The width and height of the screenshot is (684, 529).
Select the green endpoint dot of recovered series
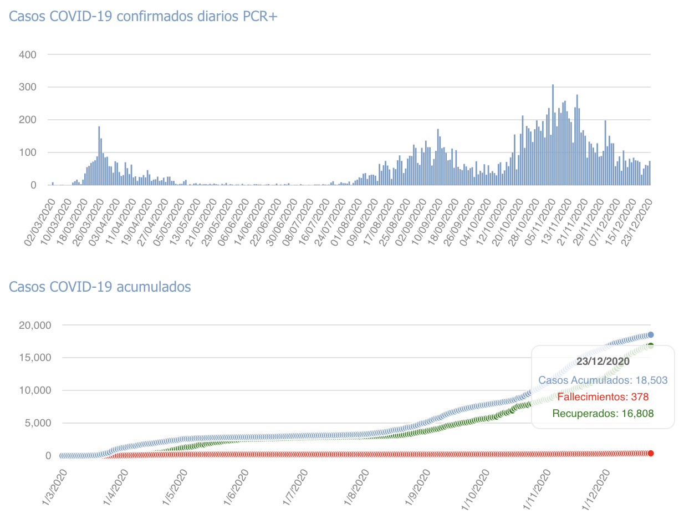[x=651, y=345]
